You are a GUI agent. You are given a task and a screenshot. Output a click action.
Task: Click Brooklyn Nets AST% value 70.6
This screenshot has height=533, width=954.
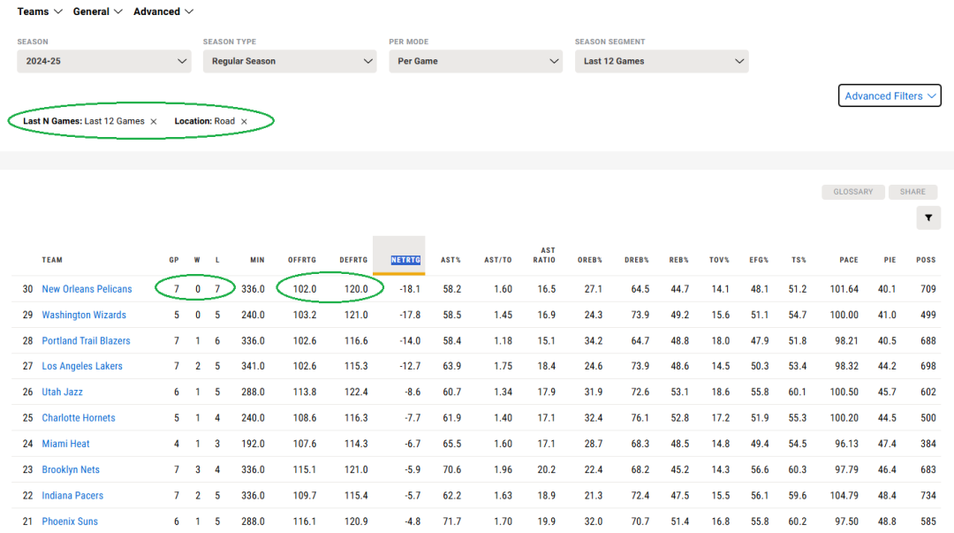point(452,469)
